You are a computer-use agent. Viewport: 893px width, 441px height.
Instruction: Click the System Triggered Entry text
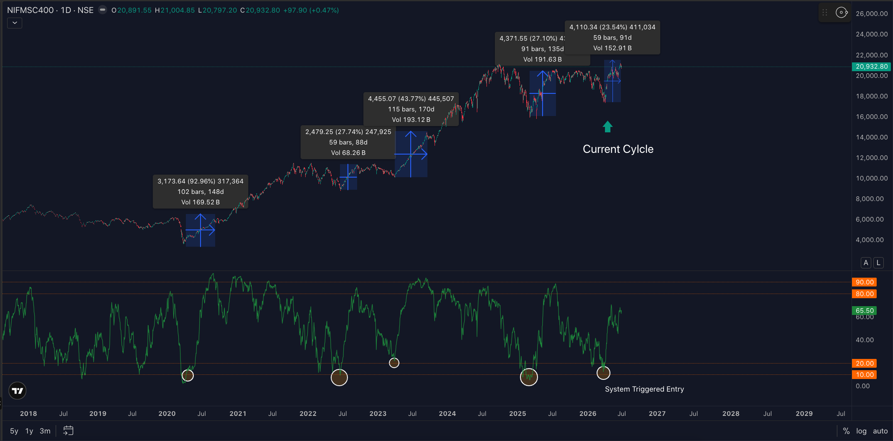click(644, 389)
